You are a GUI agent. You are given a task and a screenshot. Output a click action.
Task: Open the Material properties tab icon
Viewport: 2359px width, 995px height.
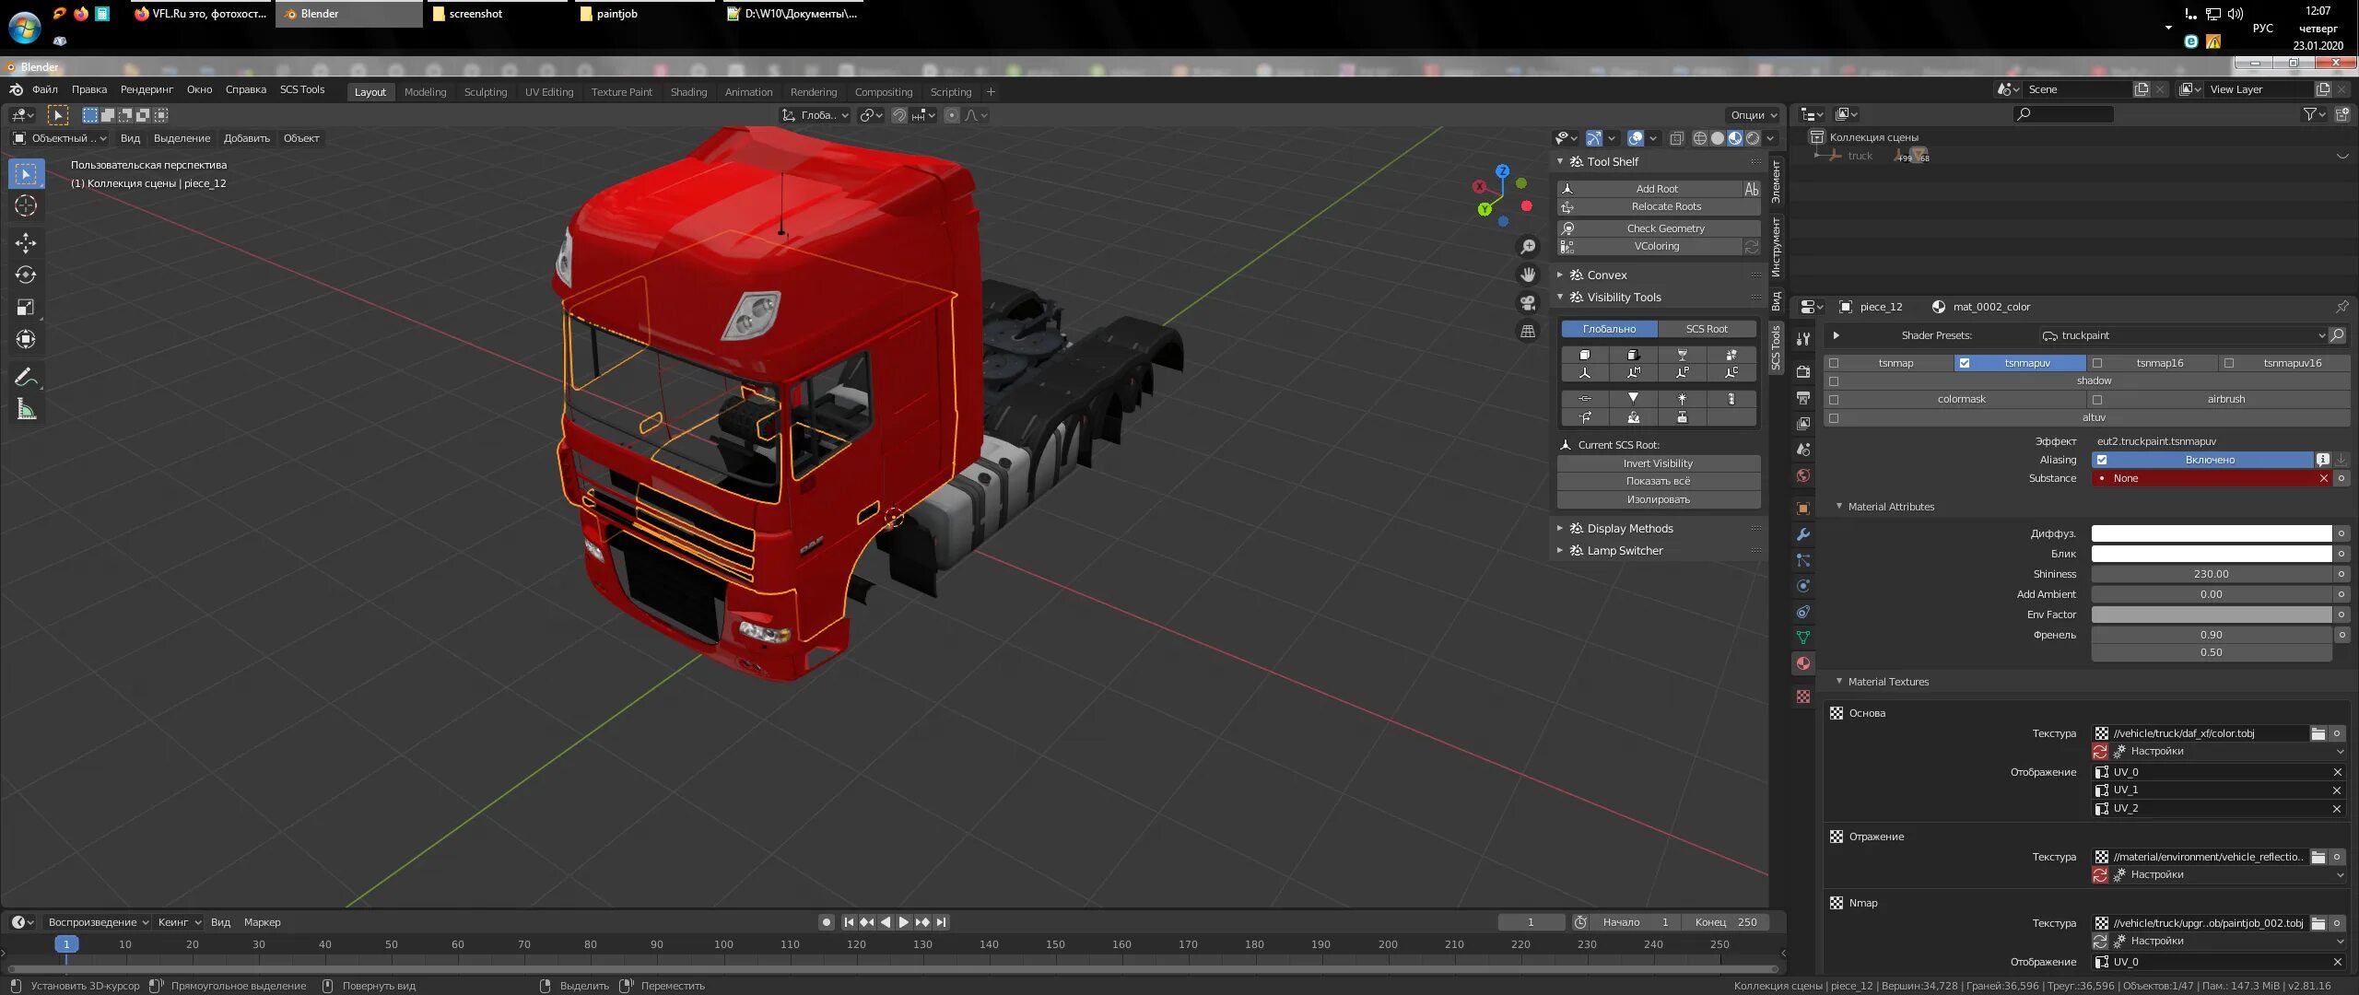[x=1803, y=663]
